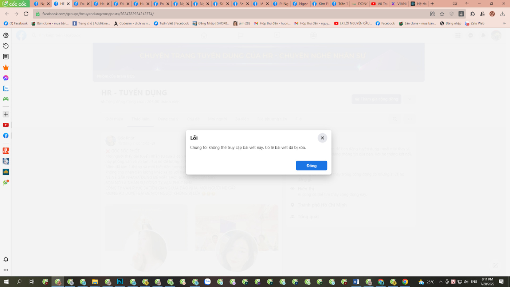This screenshot has width=510, height=287.
Task: Open YouTube shortcut in the sidebar
Action: click(x=6, y=125)
